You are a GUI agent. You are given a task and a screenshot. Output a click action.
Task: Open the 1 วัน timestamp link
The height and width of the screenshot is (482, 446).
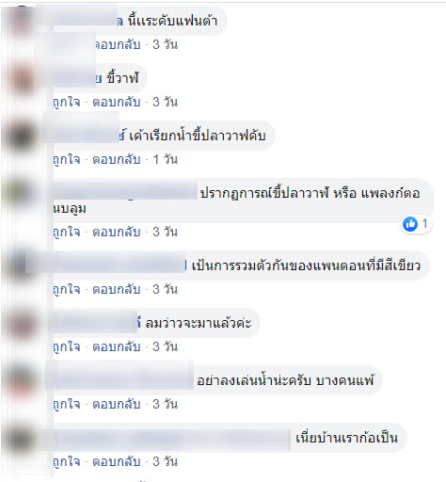pyautogui.click(x=166, y=160)
